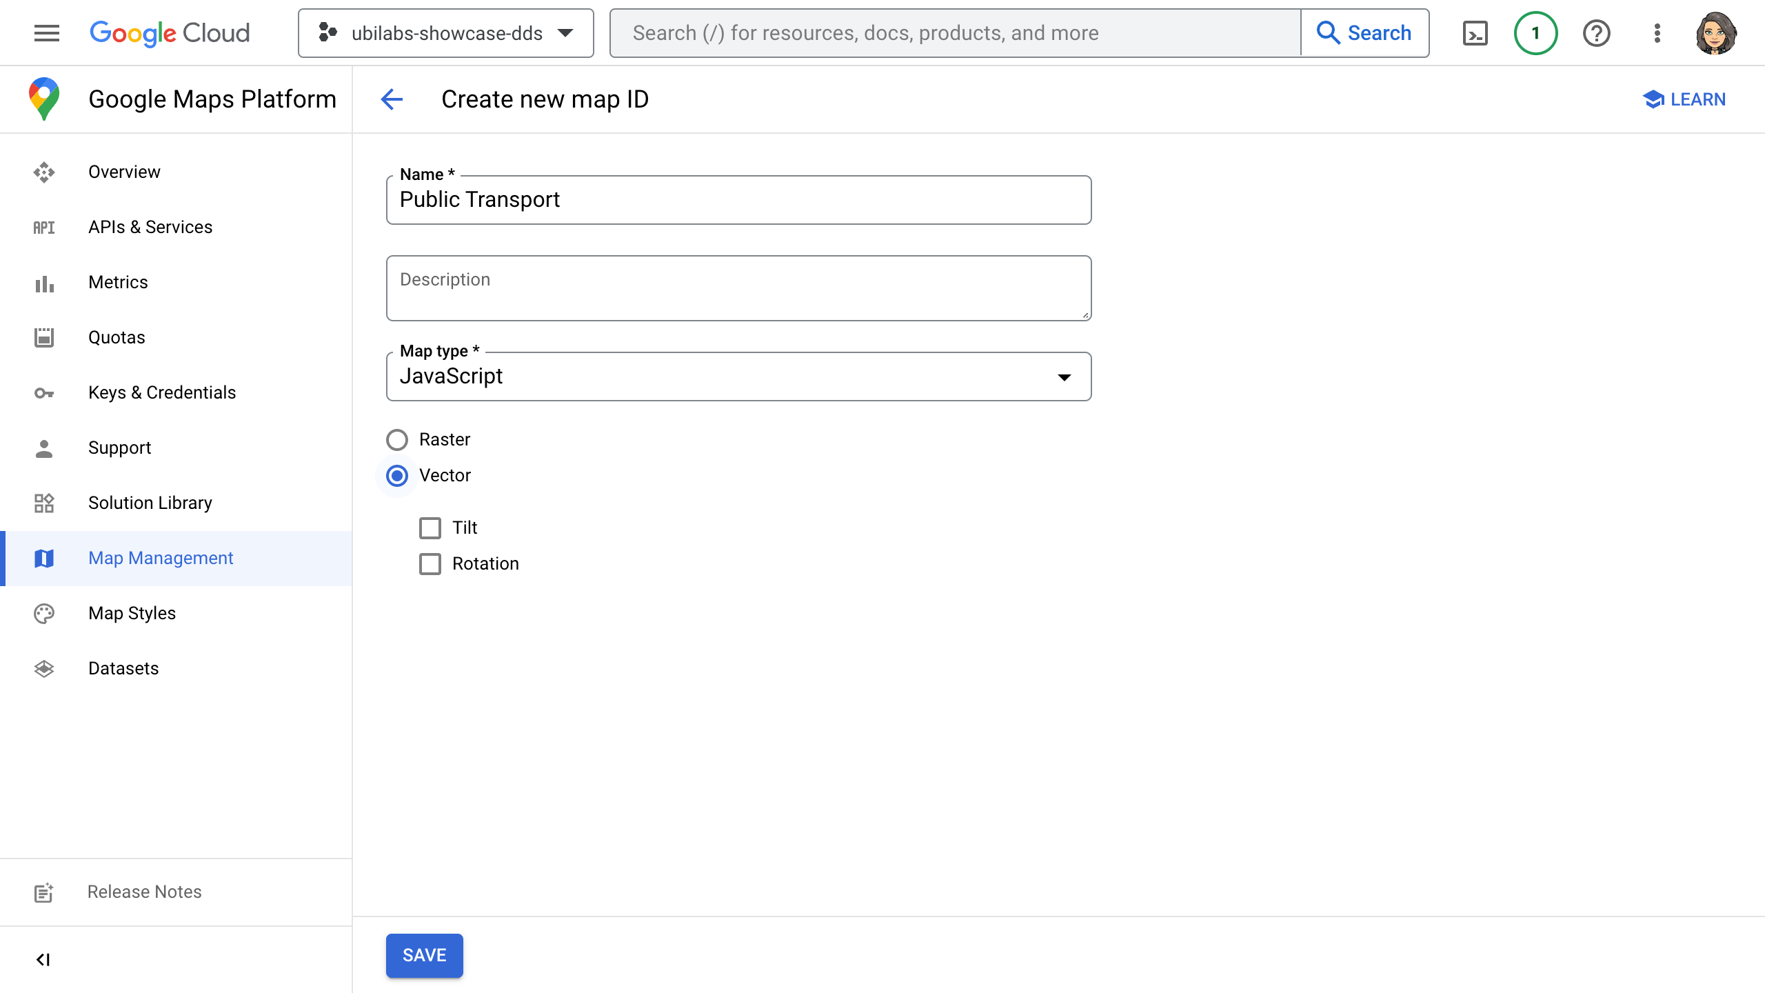Enable the Rotation checkbox

click(x=430, y=563)
